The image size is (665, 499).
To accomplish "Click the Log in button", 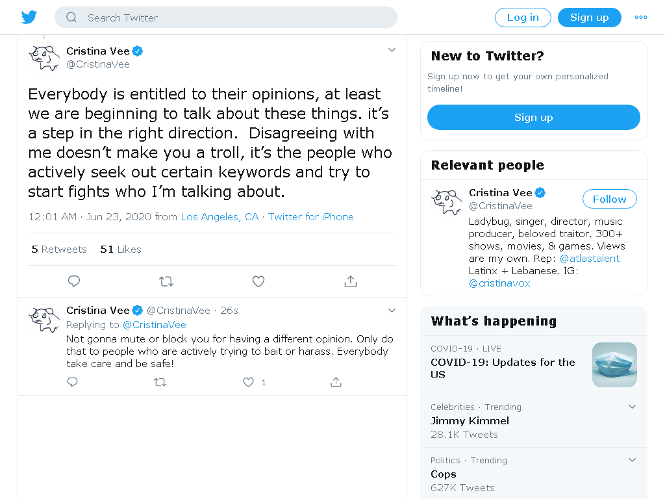I will 523,18.
